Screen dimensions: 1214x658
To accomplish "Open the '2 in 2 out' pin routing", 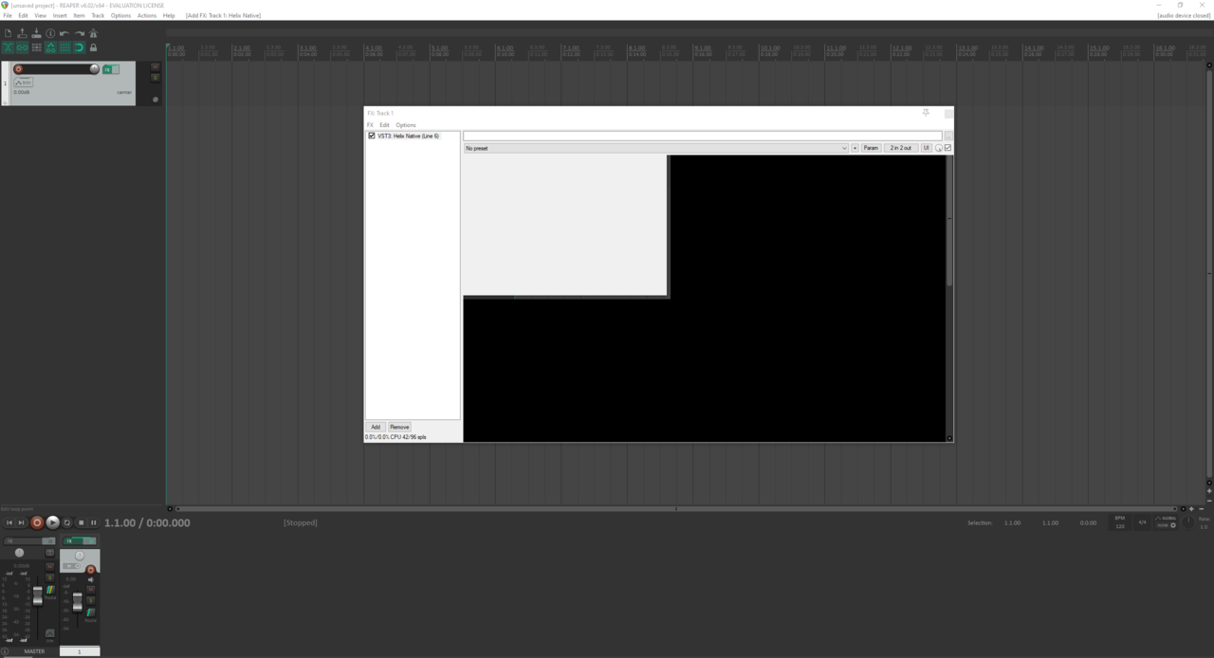I will (900, 148).
